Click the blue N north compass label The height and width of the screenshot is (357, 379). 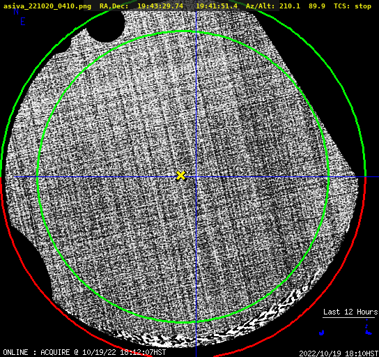(16, 12)
